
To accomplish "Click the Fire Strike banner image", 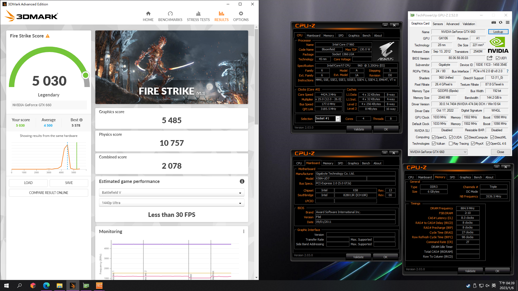I will [172, 67].
